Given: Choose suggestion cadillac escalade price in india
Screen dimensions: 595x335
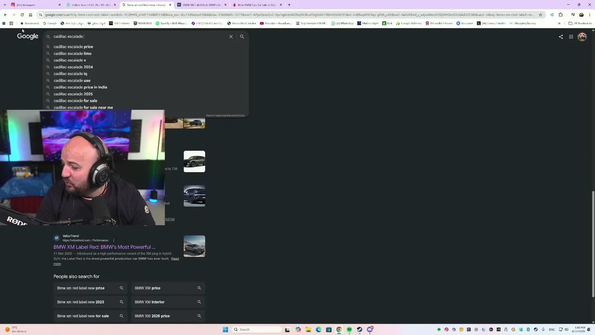Looking at the screenshot, I should 80,87.
